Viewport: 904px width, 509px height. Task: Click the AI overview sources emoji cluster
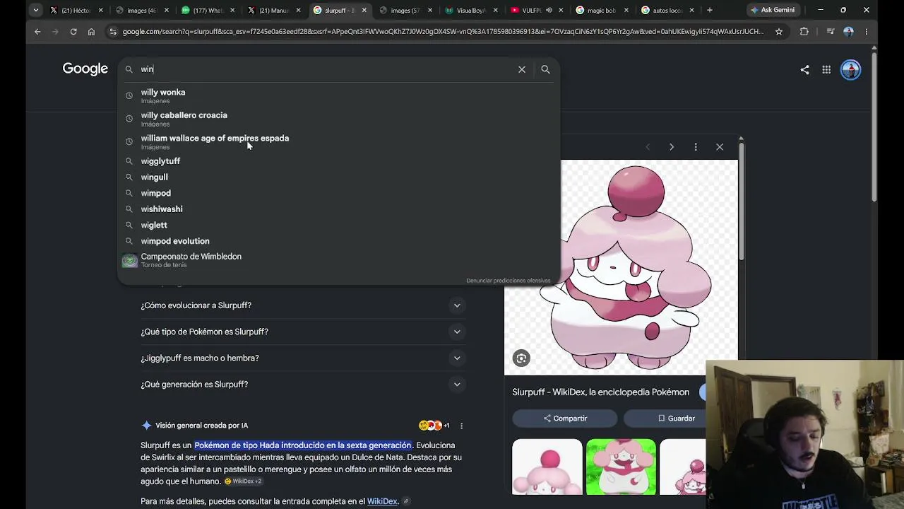(435, 426)
